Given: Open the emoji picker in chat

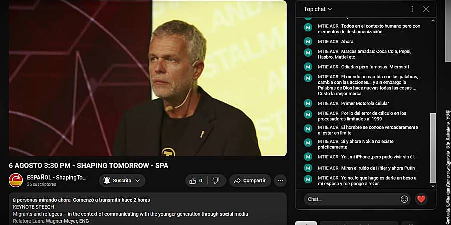Looking at the screenshot, I should pyautogui.click(x=404, y=199).
